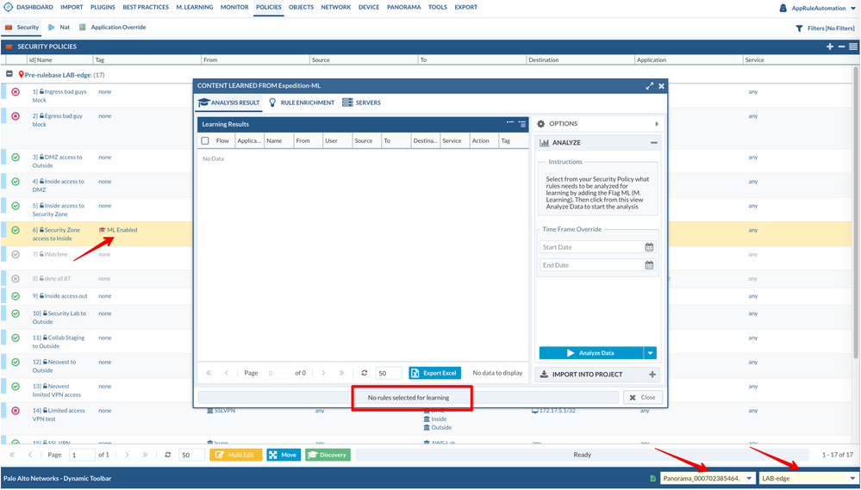
Task: Open AppRuleAutomation user dropdown
Action: [818, 9]
